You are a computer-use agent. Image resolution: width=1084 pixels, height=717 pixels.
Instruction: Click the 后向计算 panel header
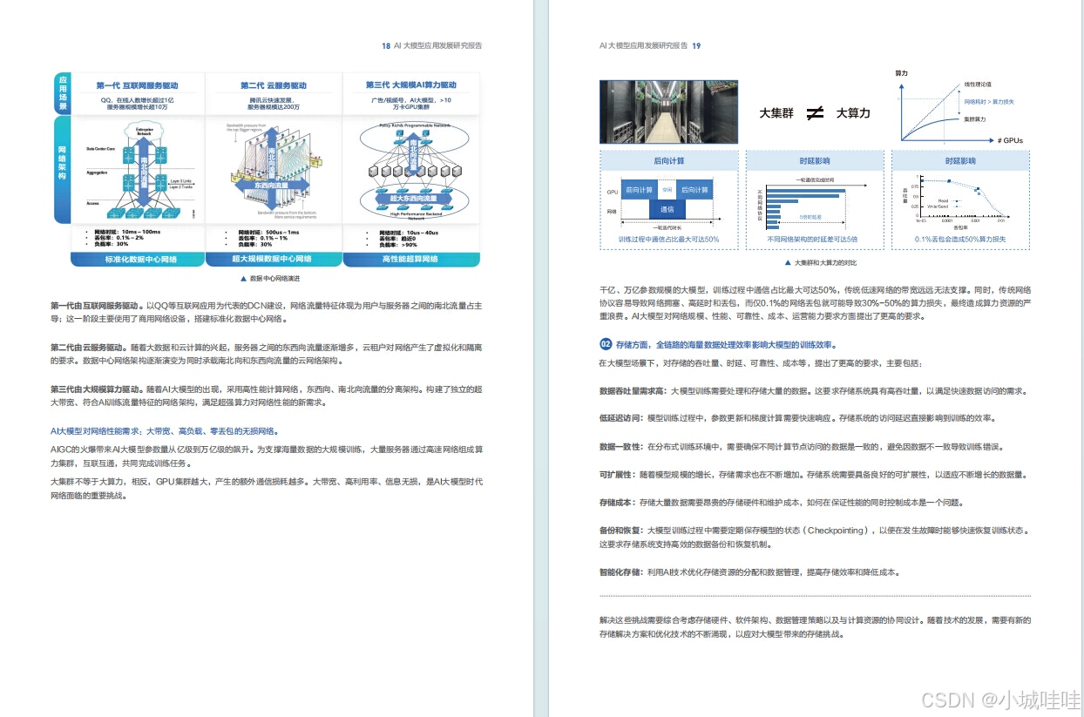(x=668, y=161)
